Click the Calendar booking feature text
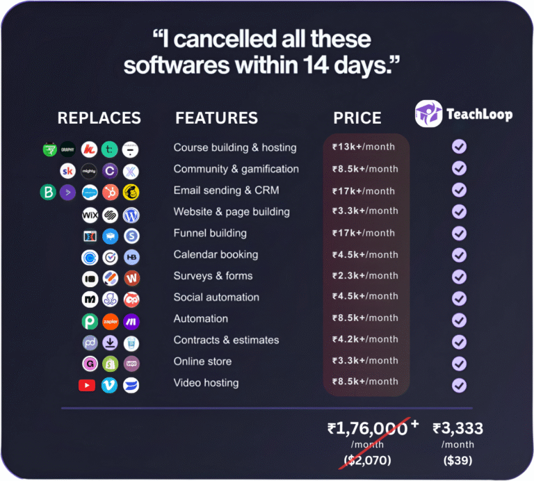 click(216, 254)
